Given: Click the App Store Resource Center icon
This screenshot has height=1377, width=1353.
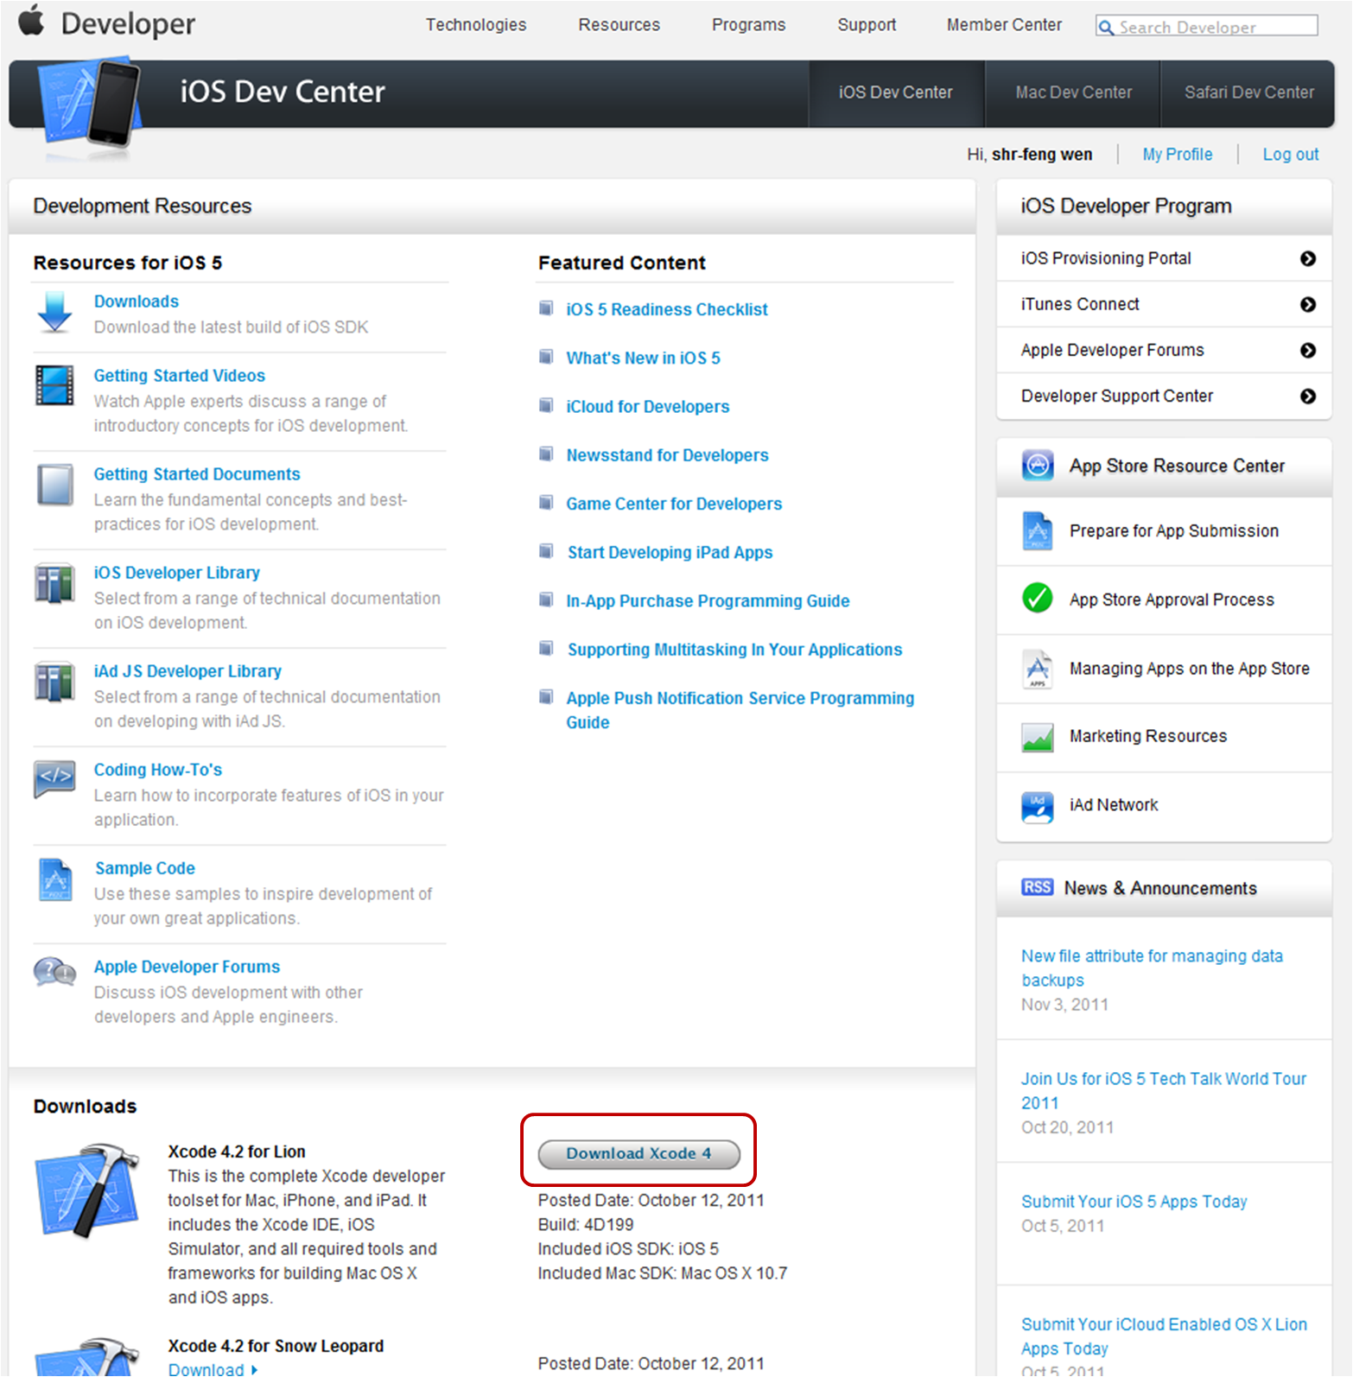Looking at the screenshot, I should [x=1038, y=466].
